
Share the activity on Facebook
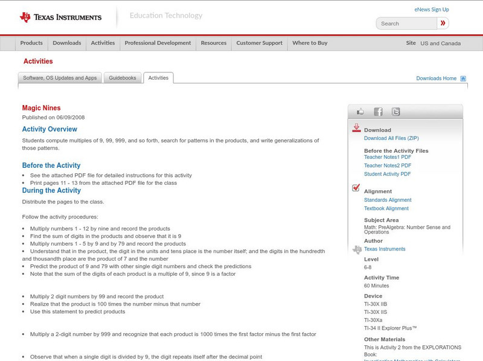click(378, 112)
